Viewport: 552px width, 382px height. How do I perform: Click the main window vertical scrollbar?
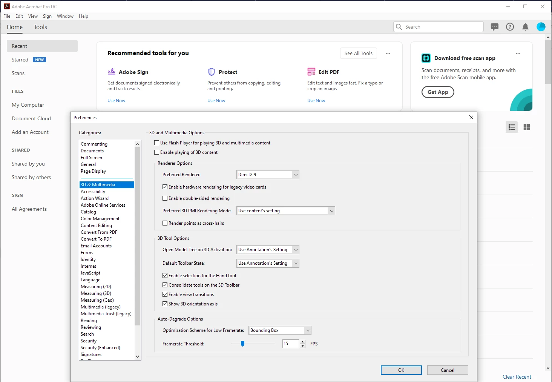548,62
